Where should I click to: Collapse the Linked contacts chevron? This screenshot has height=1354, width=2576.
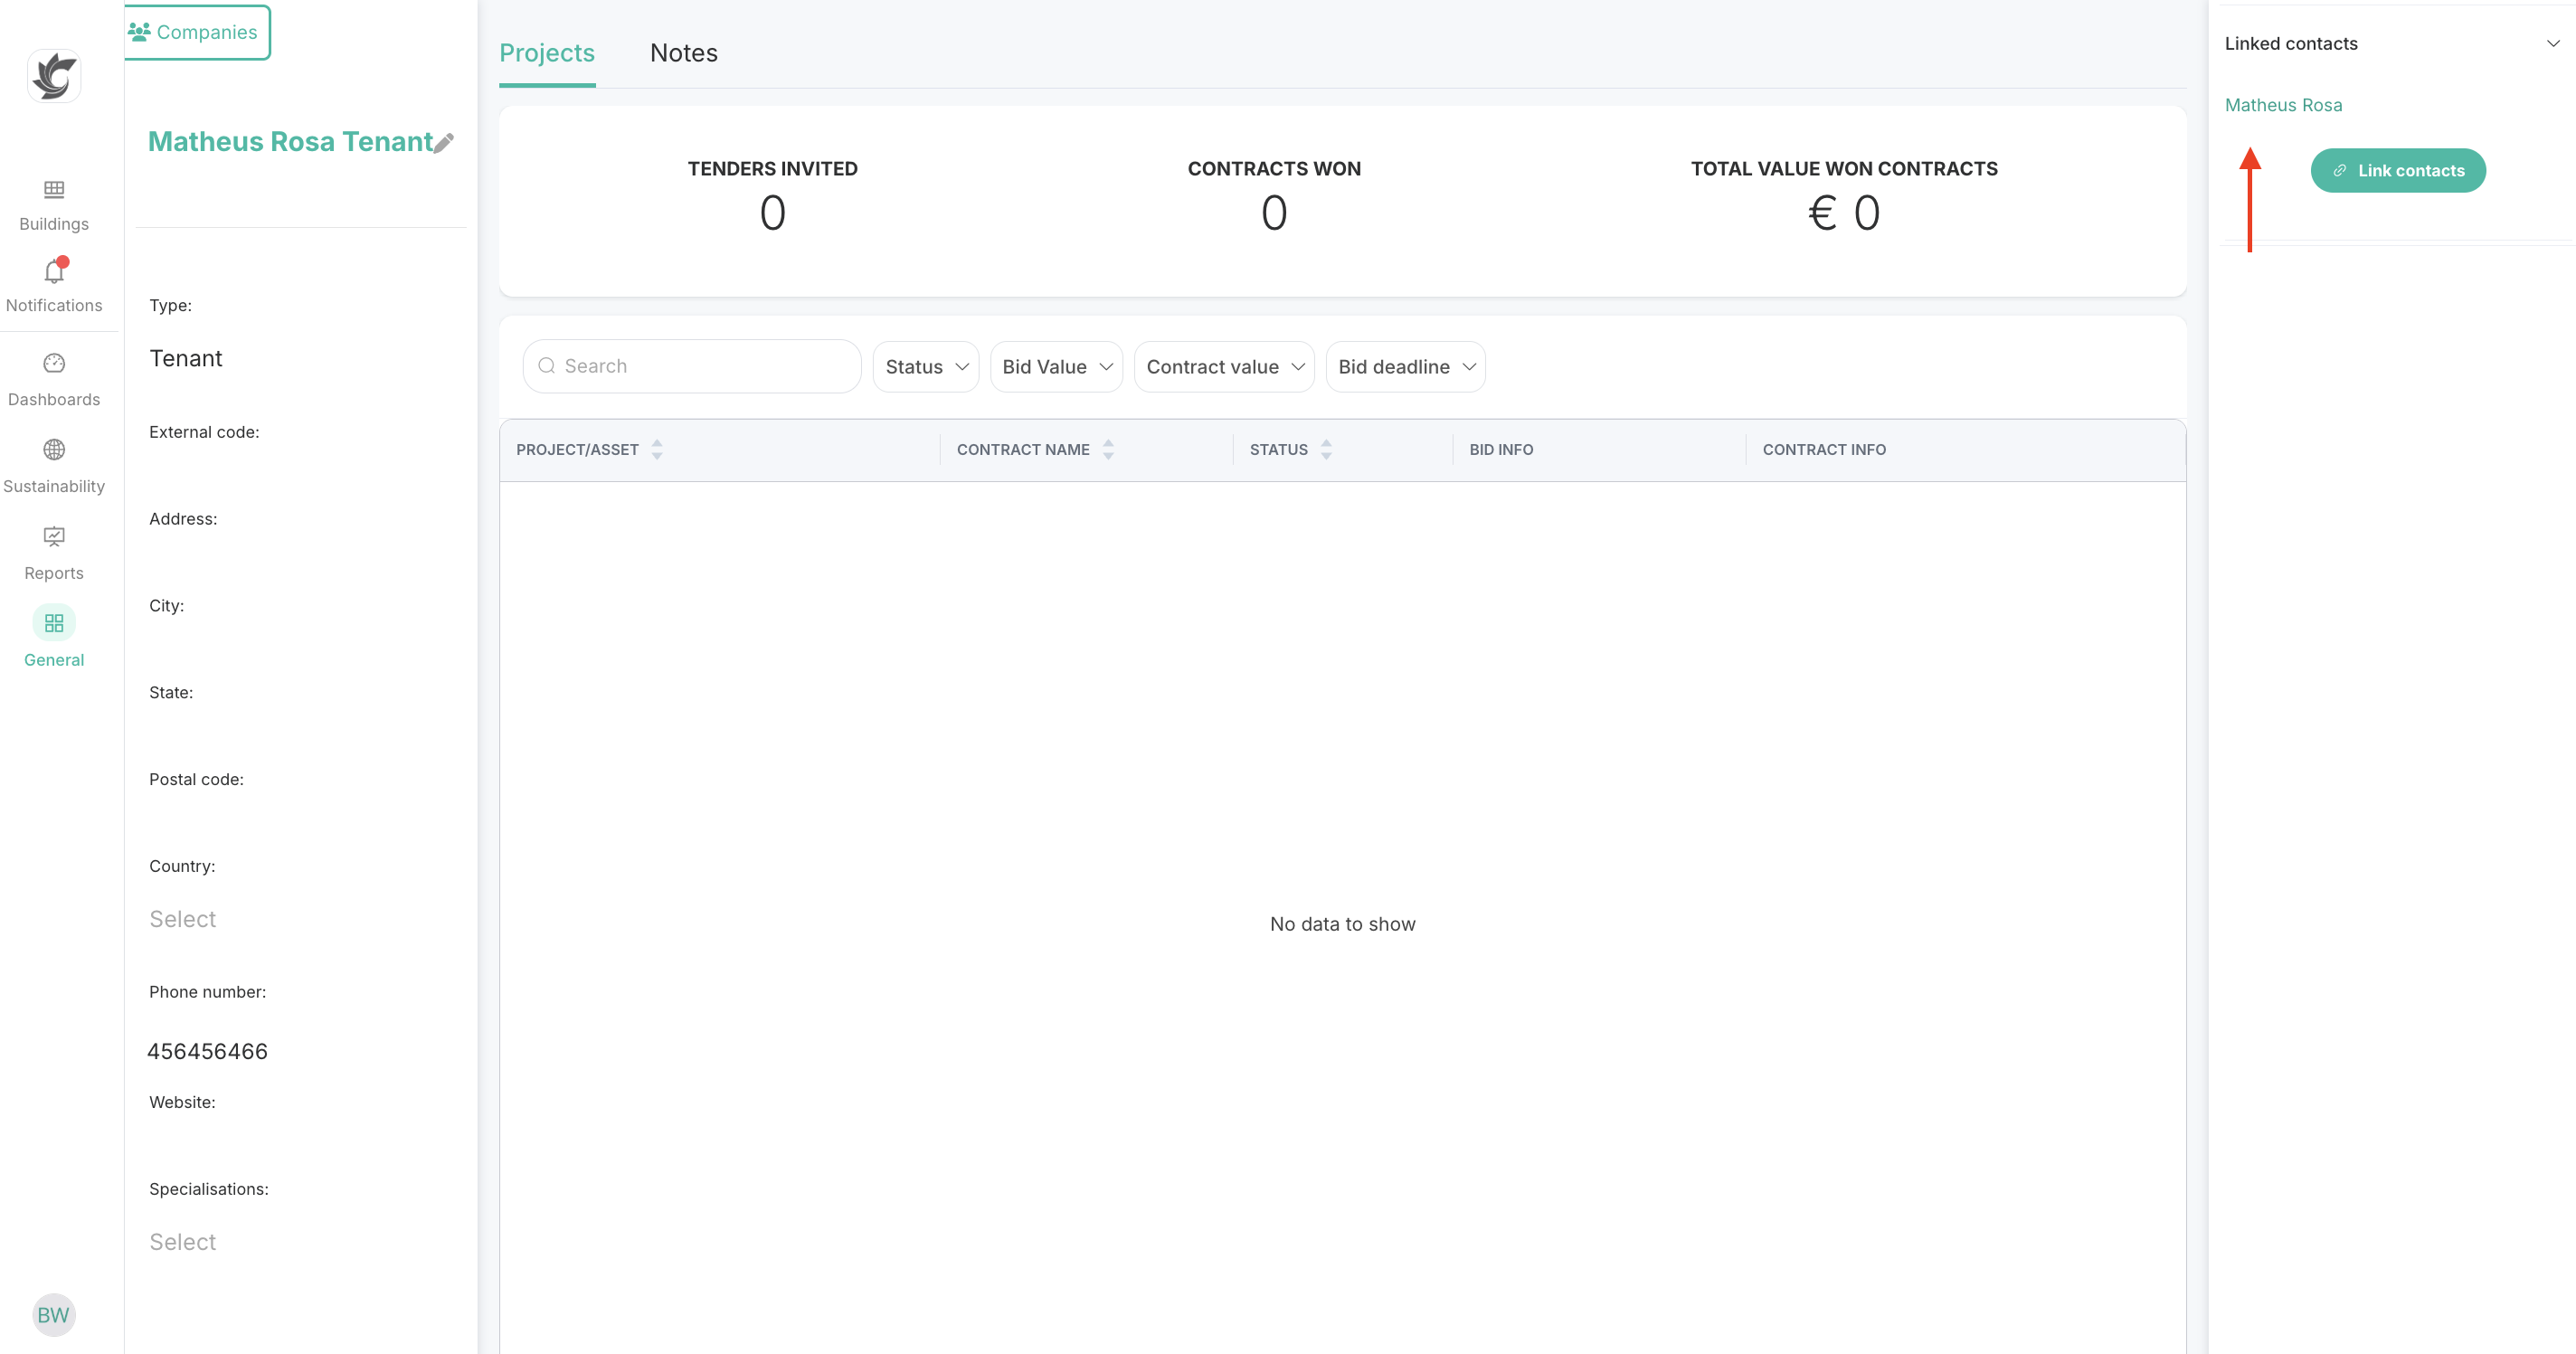2553,44
